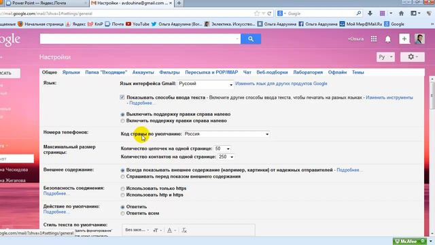Switch to the Лаборатория tab

pos(308,72)
